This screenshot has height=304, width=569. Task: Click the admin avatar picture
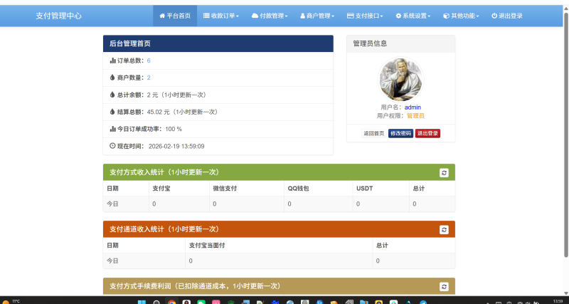pyautogui.click(x=400, y=80)
